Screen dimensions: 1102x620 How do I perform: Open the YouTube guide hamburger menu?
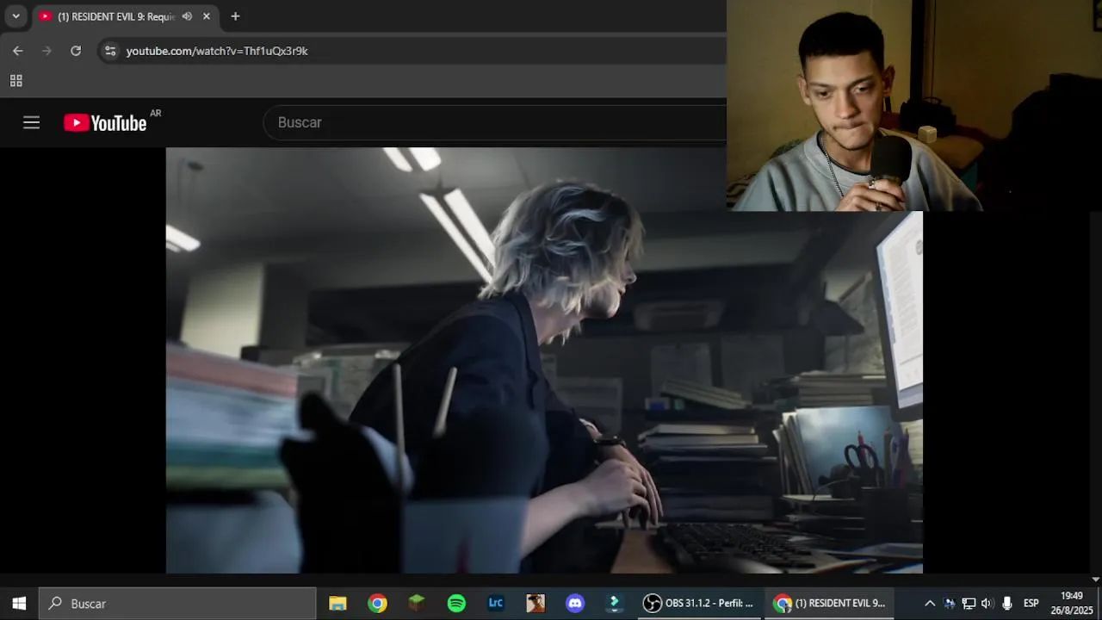click(31, 122)
